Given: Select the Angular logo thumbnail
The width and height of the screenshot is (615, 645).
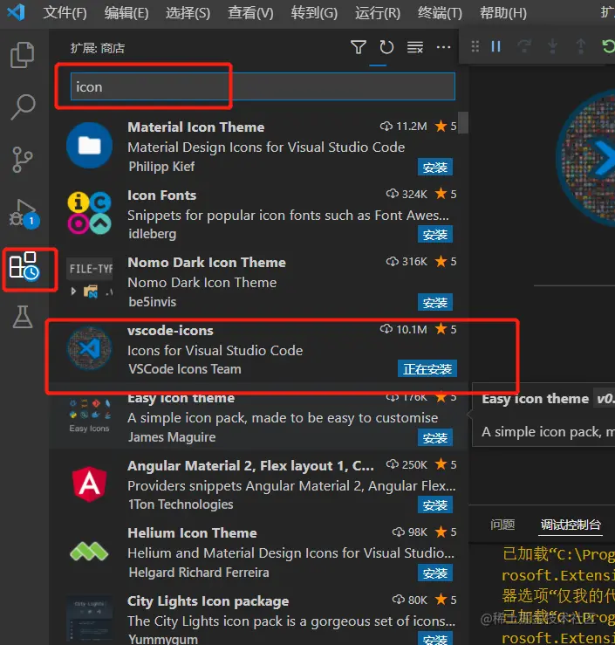Looking at the screenshot, I should point(89,484).
